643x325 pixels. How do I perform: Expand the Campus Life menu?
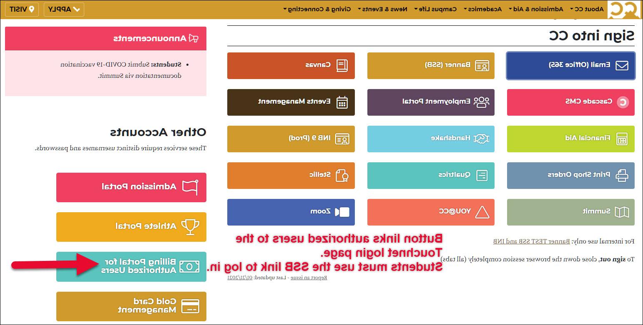coord(436,9)
